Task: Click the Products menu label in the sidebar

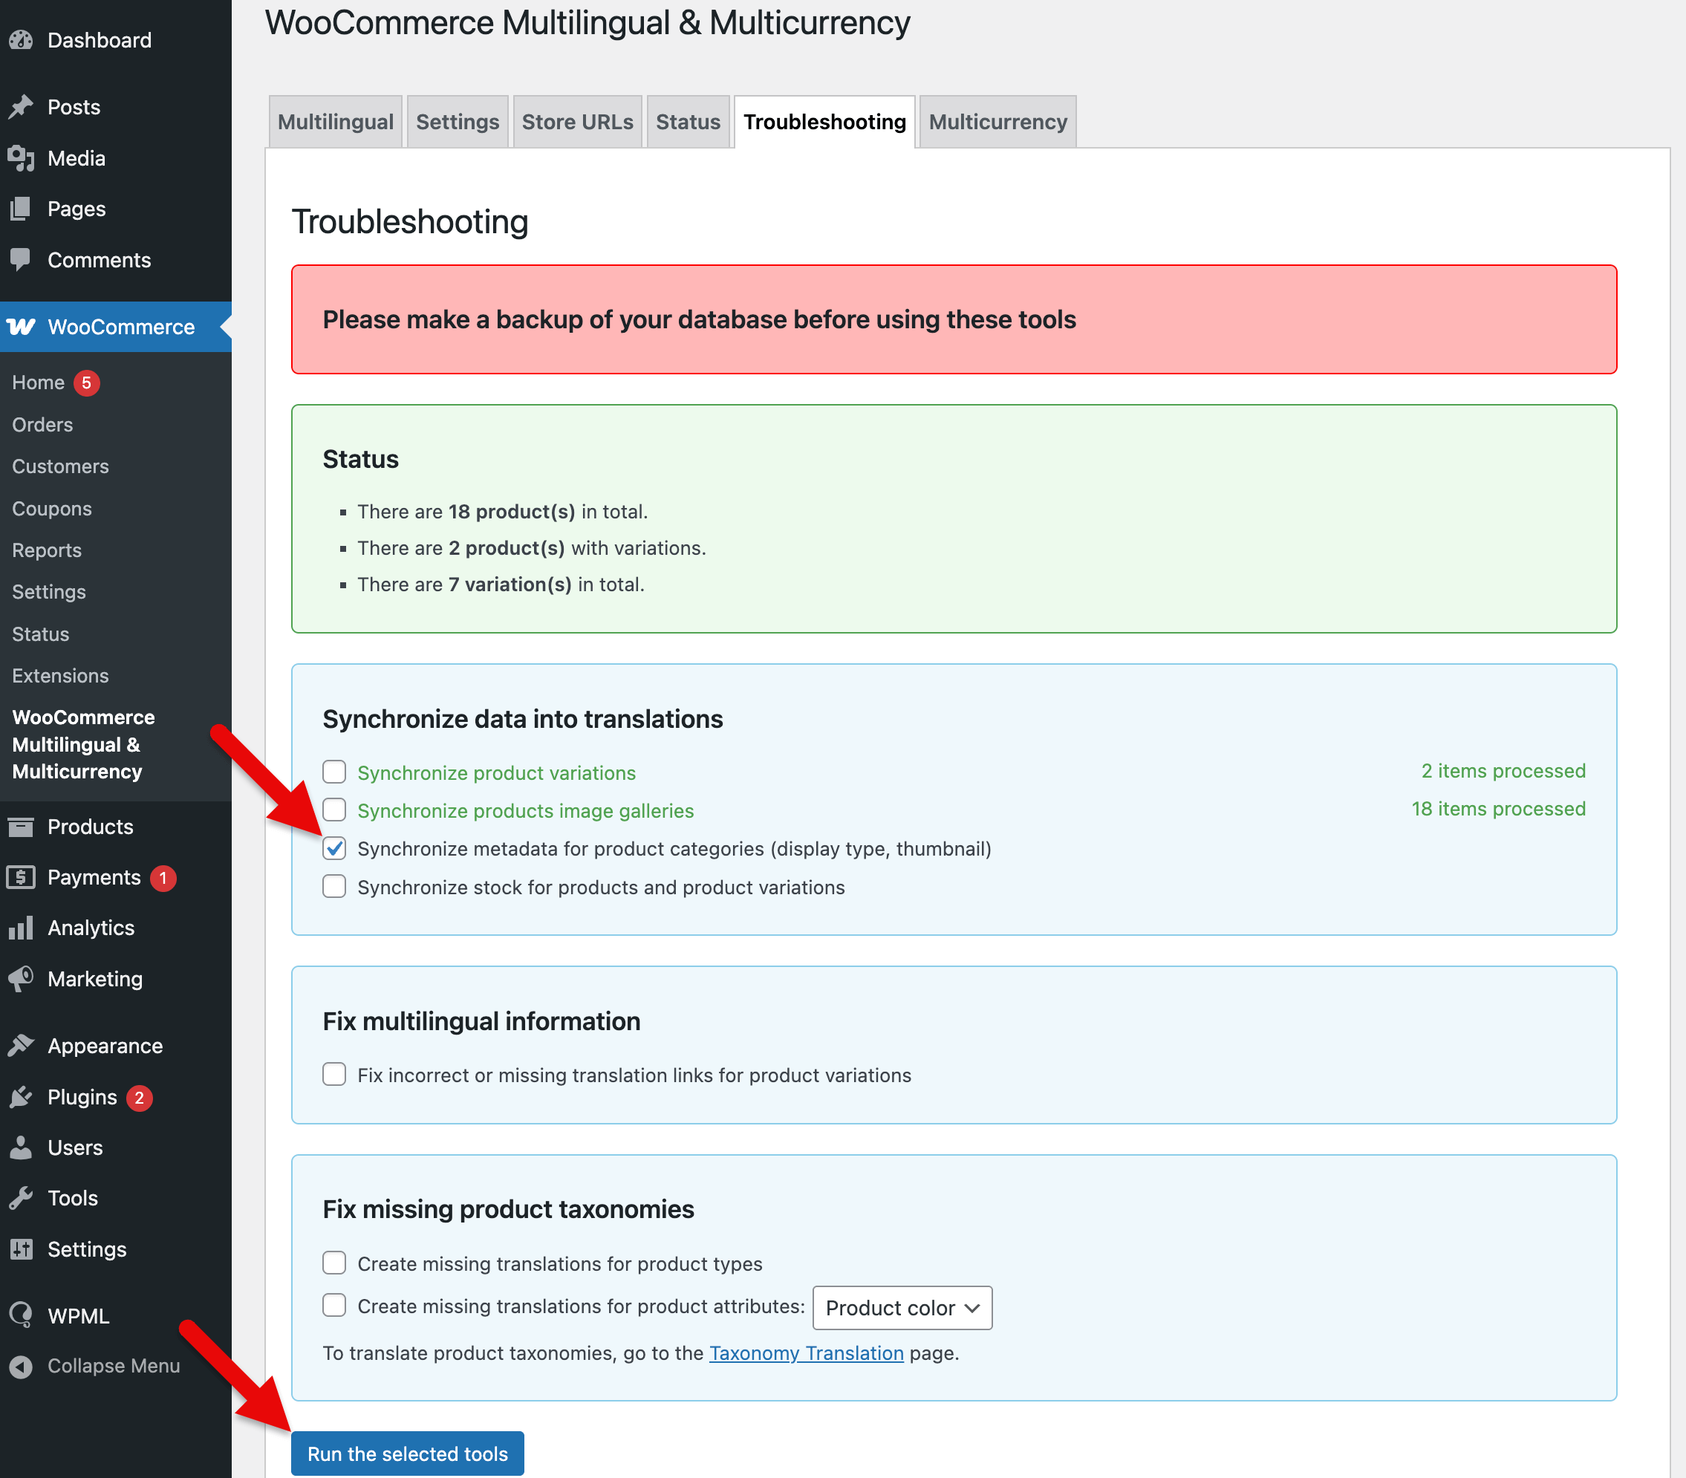Action: [x=91, y=827]
